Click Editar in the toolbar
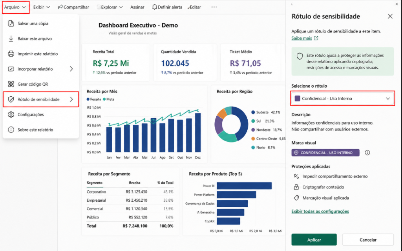 coord(194,7)
